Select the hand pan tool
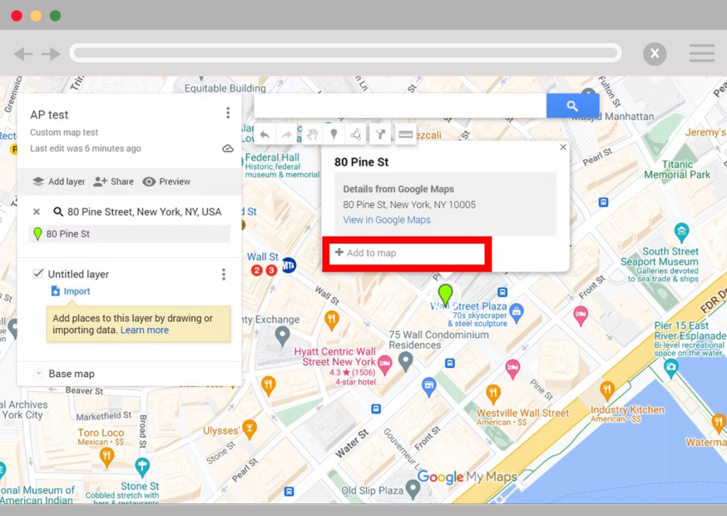Image resolution: width=727 pixels, height=516 pixels. (x=312, y=133)
